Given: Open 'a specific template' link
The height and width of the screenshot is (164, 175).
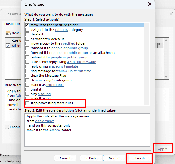Looking at the screenshot, I should [63, 66].
